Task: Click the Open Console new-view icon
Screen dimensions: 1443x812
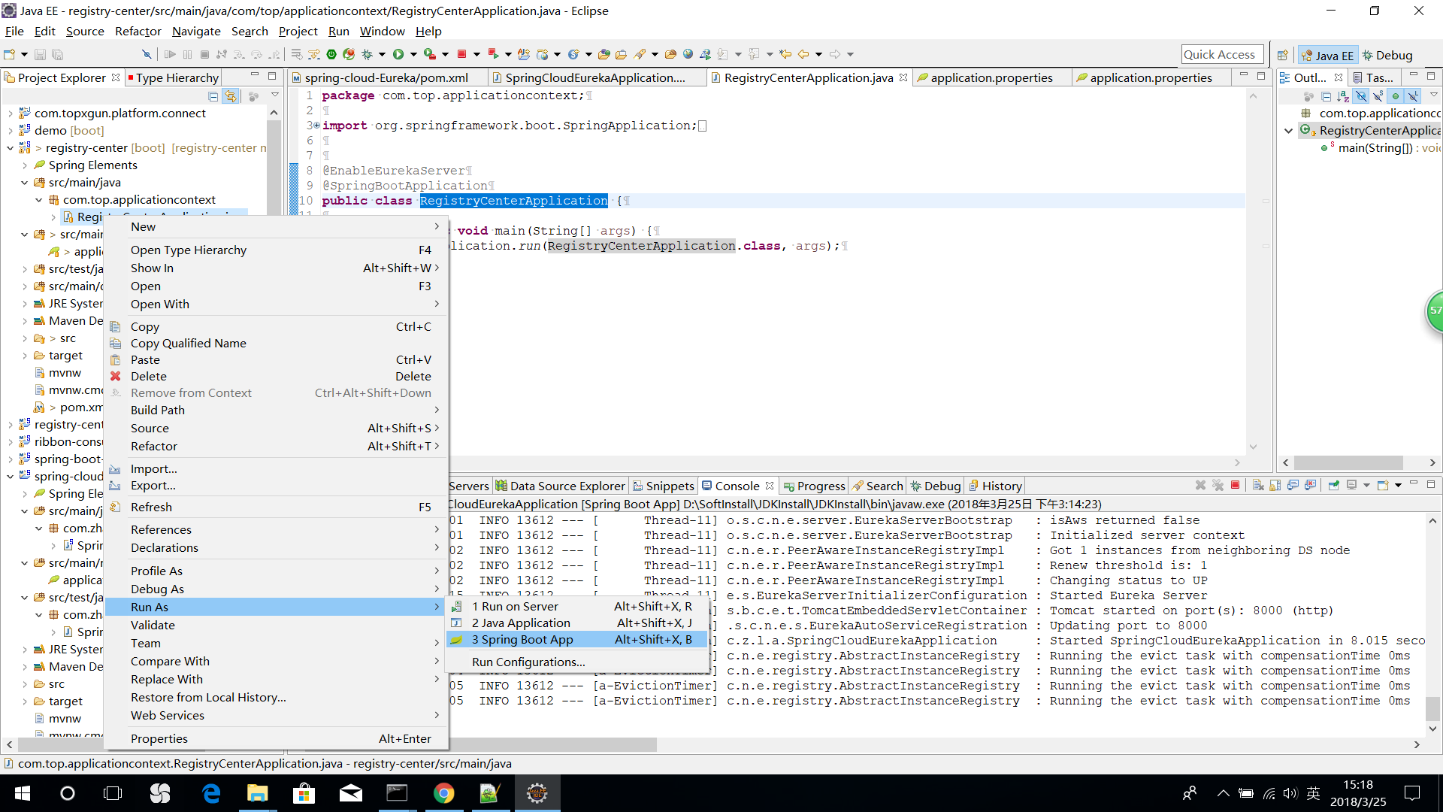Action: [x=1383, y=485]
